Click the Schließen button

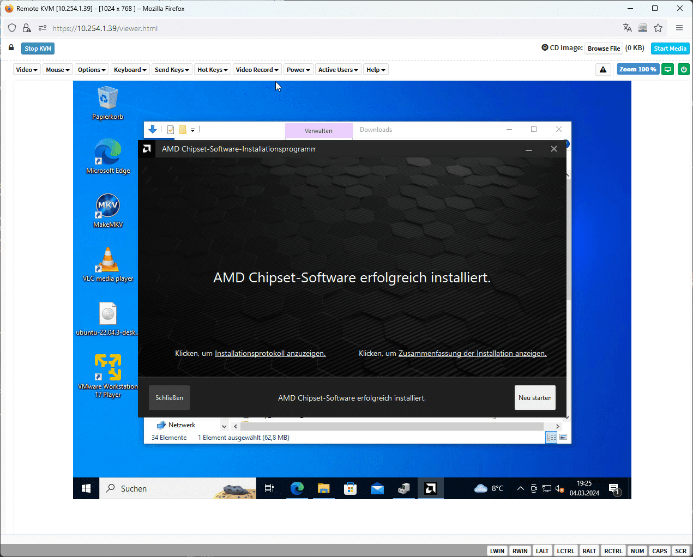pyautogui.click(x=169, y=397)
